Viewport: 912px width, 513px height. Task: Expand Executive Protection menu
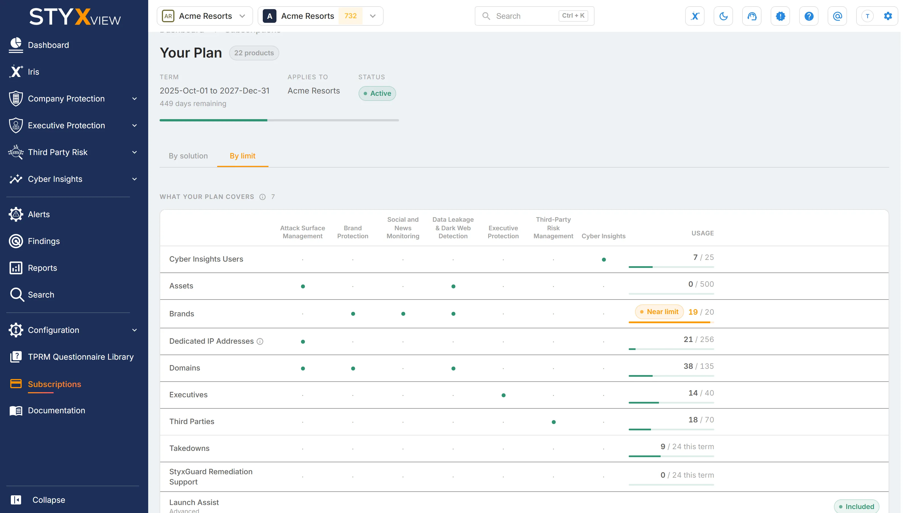135,125
